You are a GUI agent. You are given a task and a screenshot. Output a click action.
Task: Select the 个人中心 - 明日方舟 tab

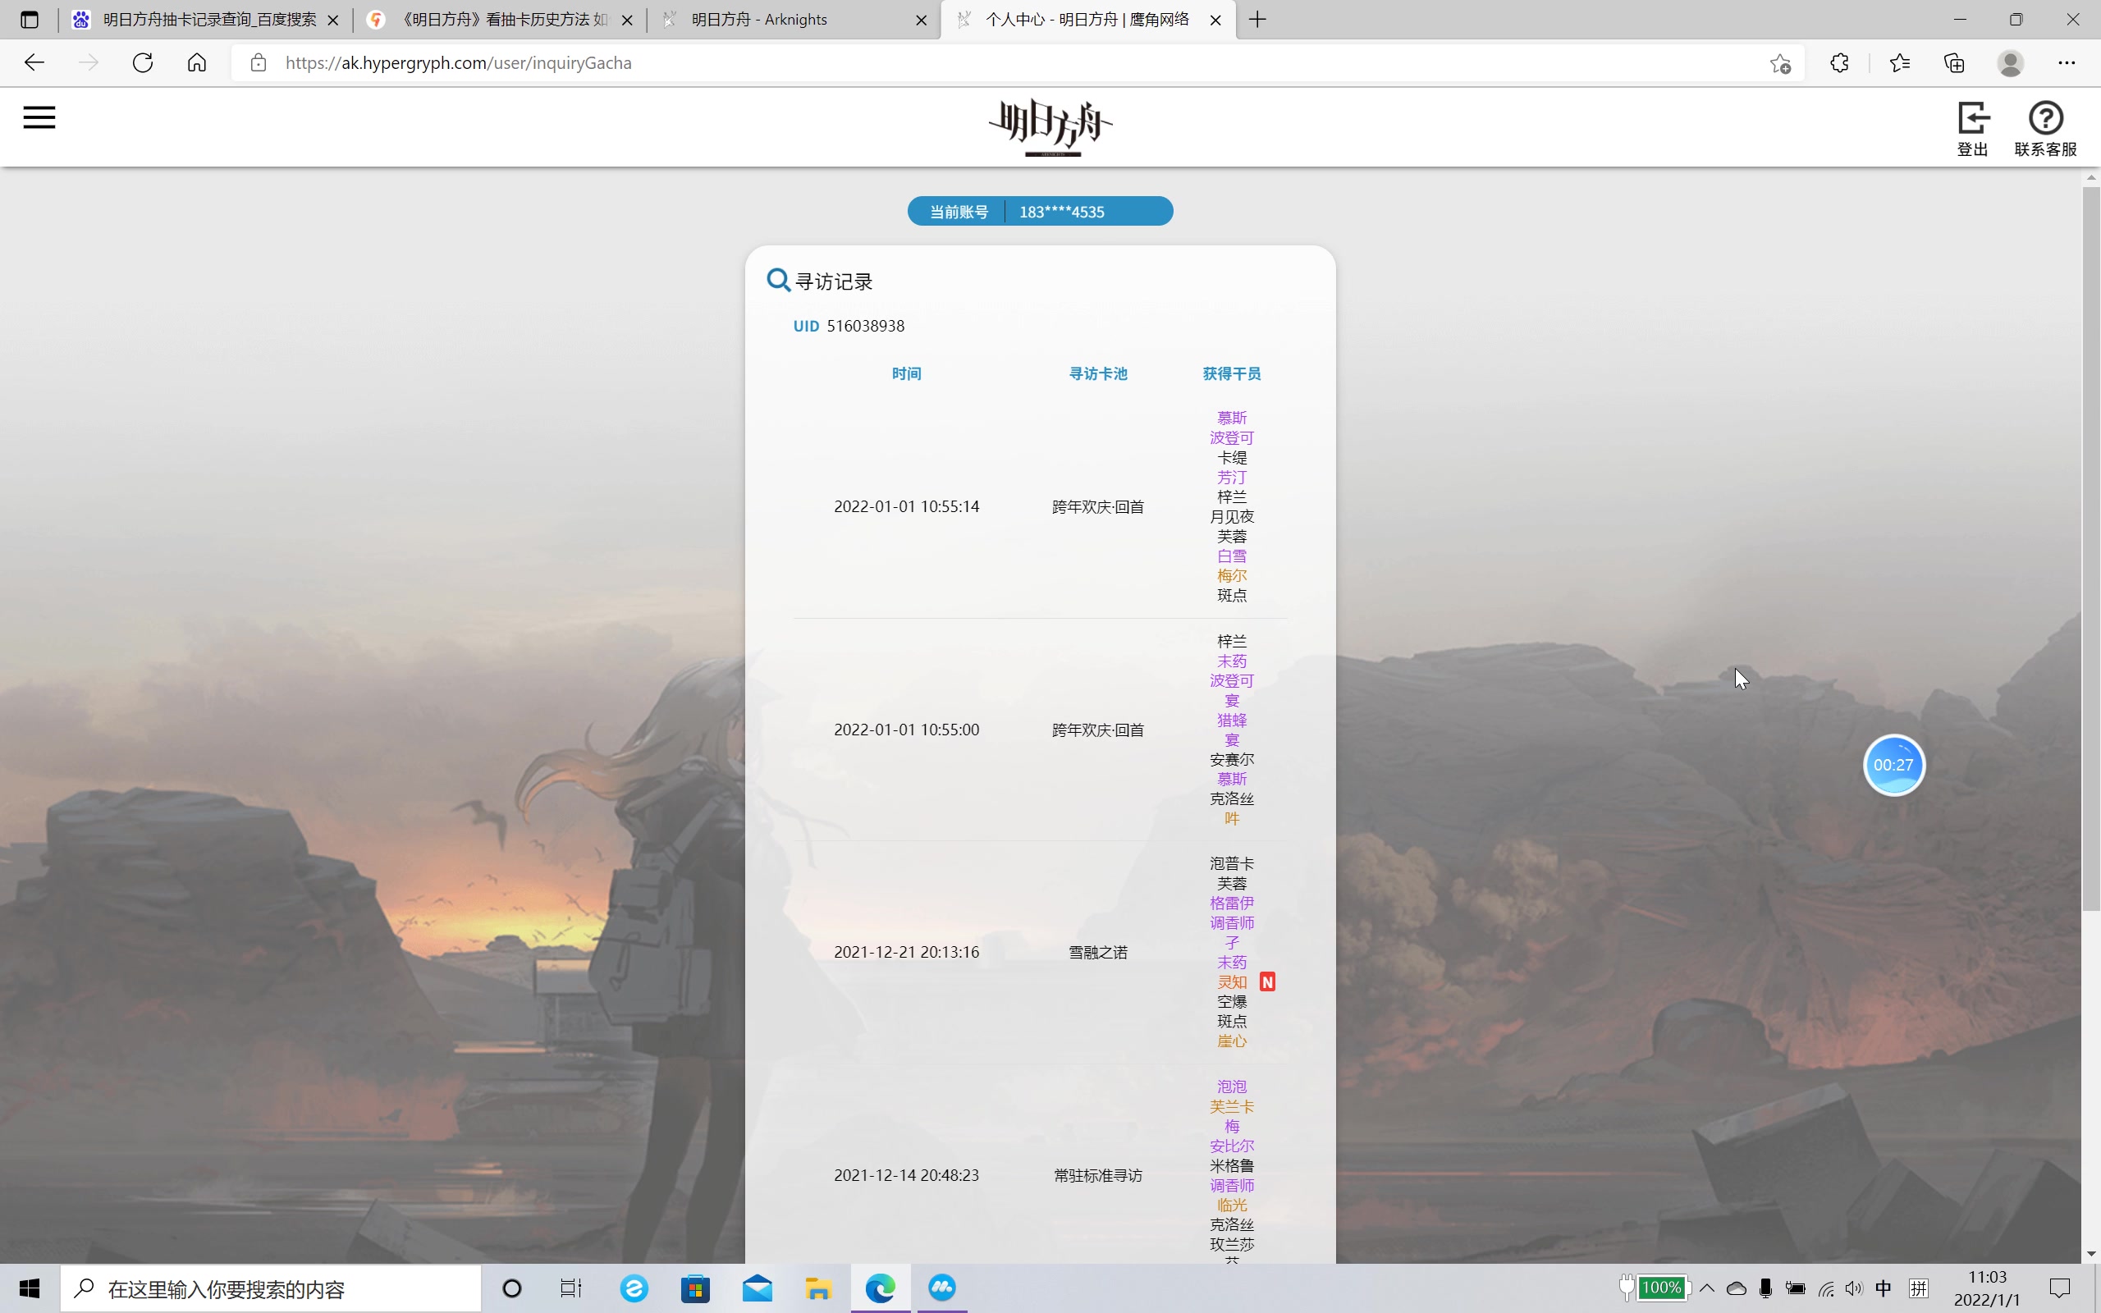tap(1087, 19)
